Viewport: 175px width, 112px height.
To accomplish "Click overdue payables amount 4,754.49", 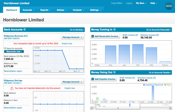I will tap(142, 80).
